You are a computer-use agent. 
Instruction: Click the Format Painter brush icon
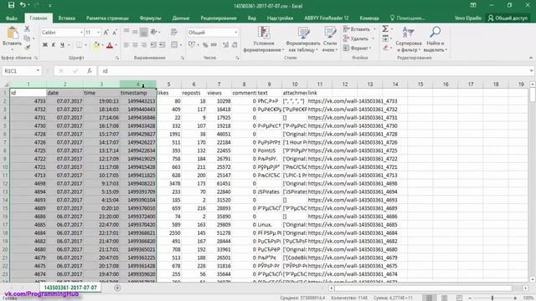tap(27, 47)
